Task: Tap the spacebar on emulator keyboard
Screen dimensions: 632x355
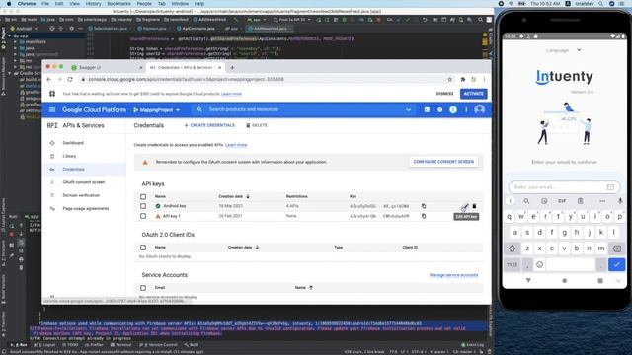Action: (x=571, y=264)
